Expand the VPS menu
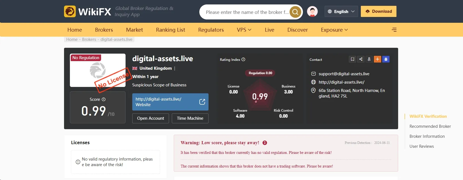The width and height of the screenshot is (463, 180). (244, 30)
